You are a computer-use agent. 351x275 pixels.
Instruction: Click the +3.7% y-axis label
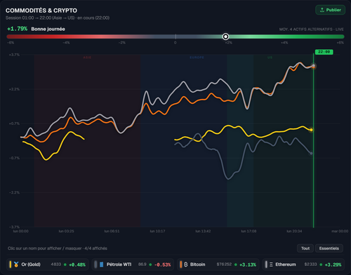point(14,55)
